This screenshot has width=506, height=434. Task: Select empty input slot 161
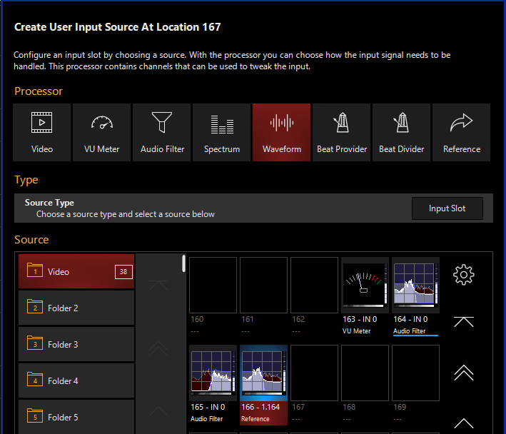(263, 286)
